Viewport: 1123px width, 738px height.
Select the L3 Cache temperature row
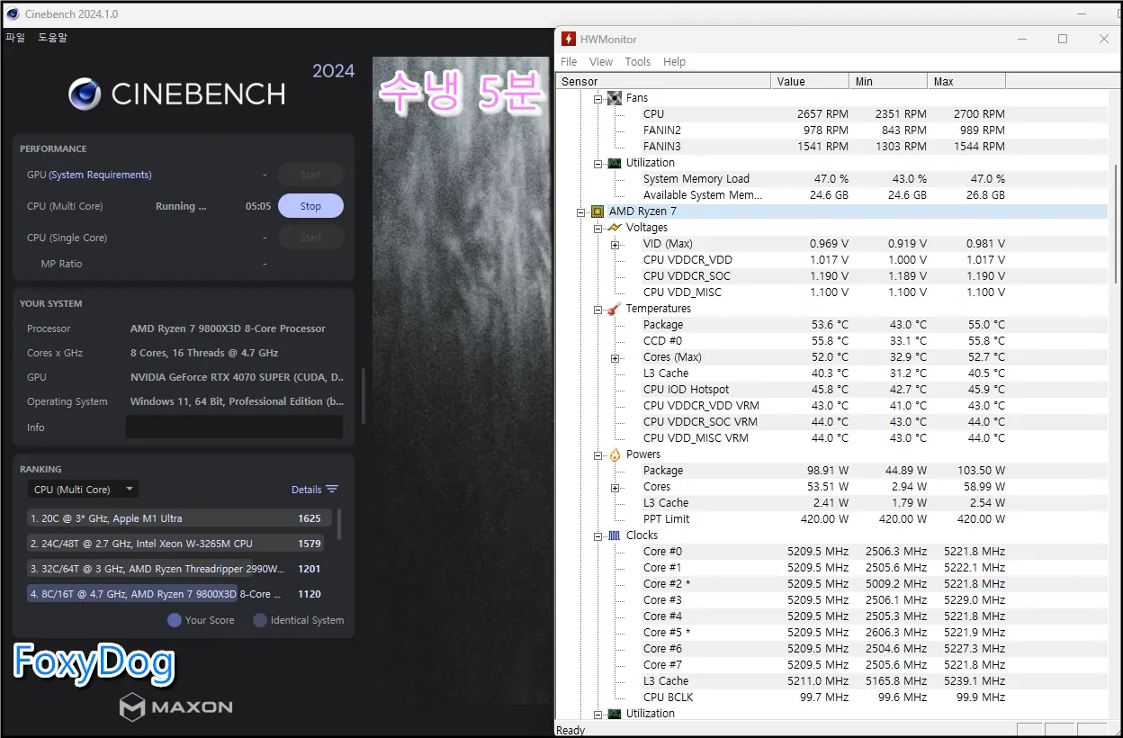(x=831, y=373)
